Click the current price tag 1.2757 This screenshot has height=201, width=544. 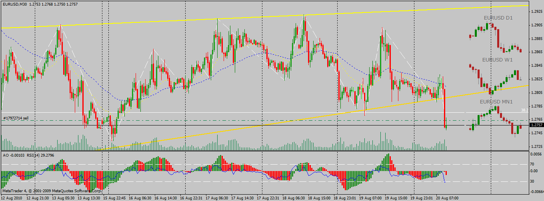(x=536, y=125)
